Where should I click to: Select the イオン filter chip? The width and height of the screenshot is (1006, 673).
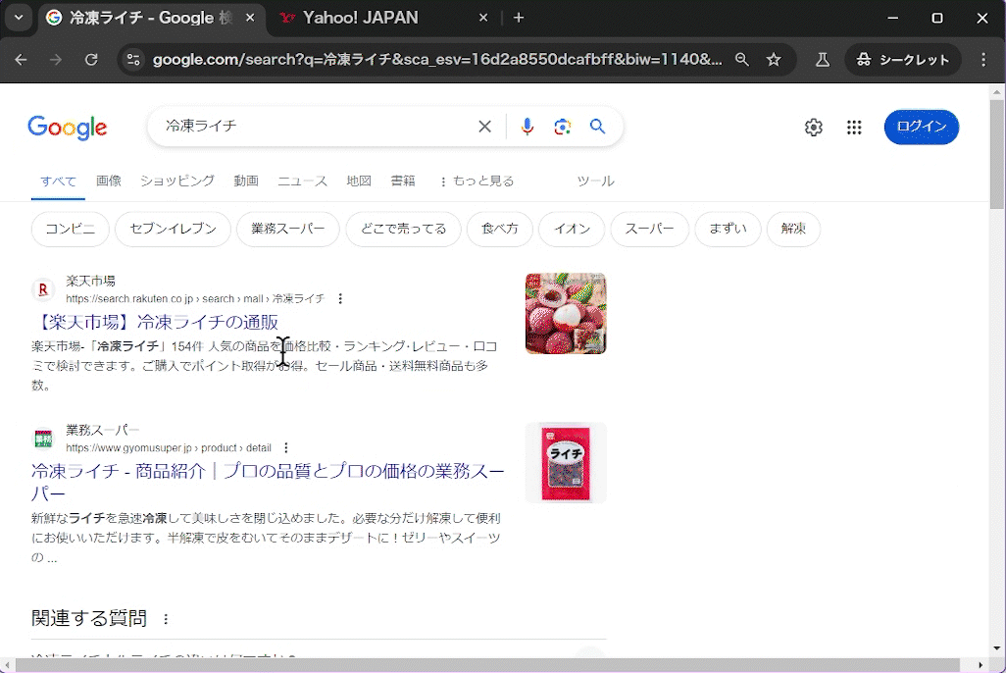(572, 229)
